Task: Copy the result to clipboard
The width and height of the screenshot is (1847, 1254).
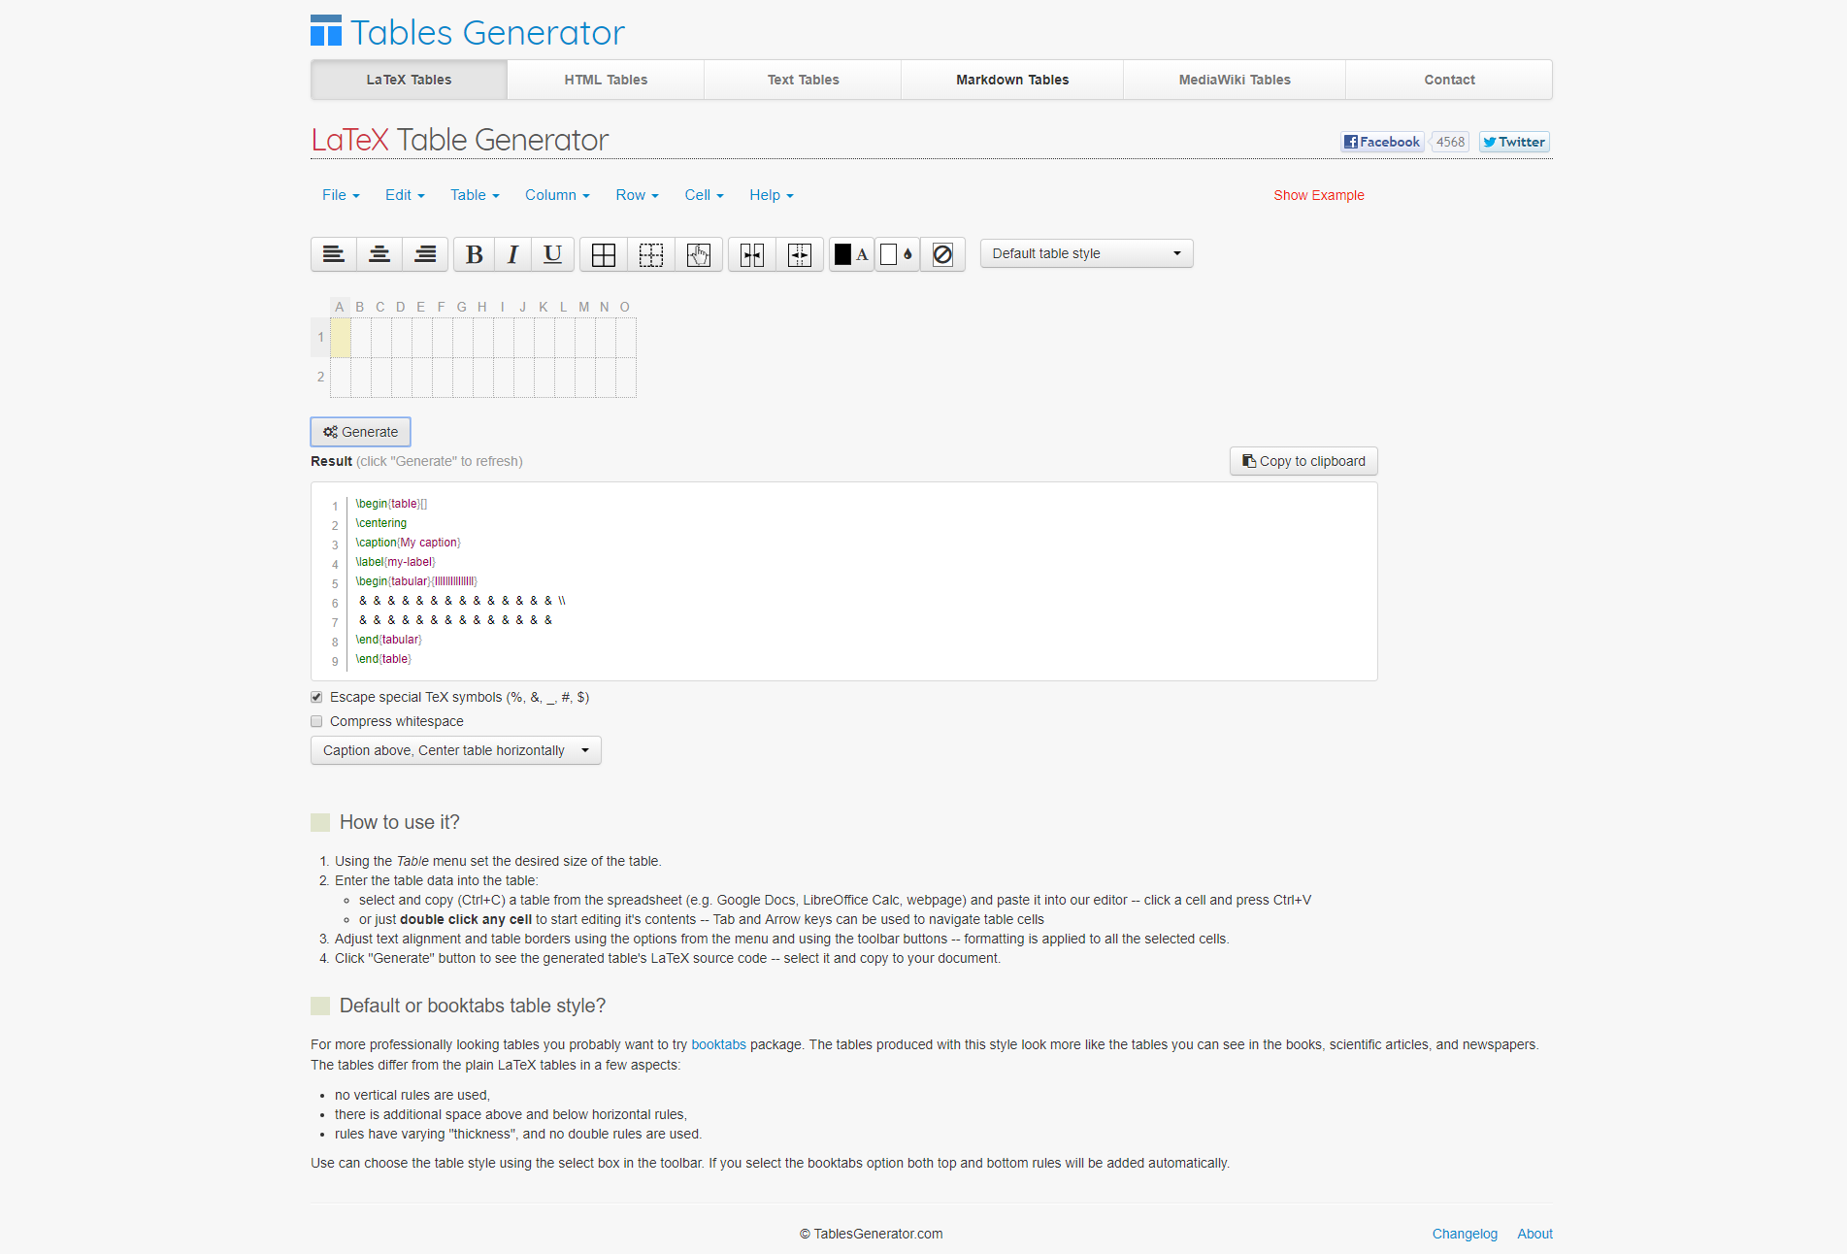Action: click(x=1303, y=461)
